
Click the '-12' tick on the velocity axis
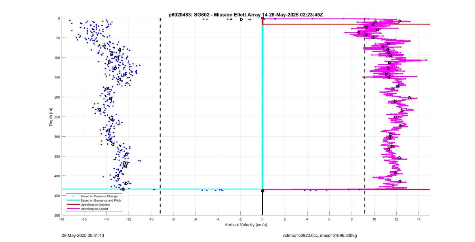129,219
